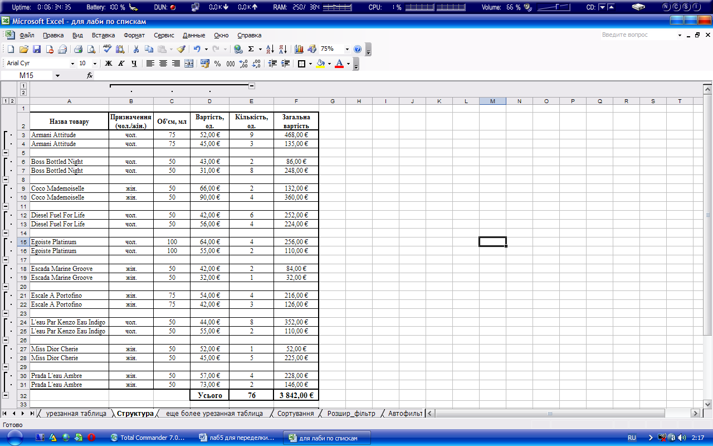
Task: Apply percent style format
Action: point(218,64)
